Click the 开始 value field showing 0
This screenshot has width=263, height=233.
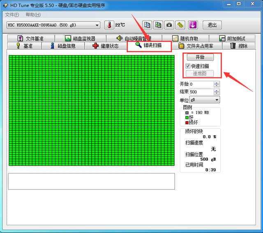pyautogui.click(x=201, y=84)
